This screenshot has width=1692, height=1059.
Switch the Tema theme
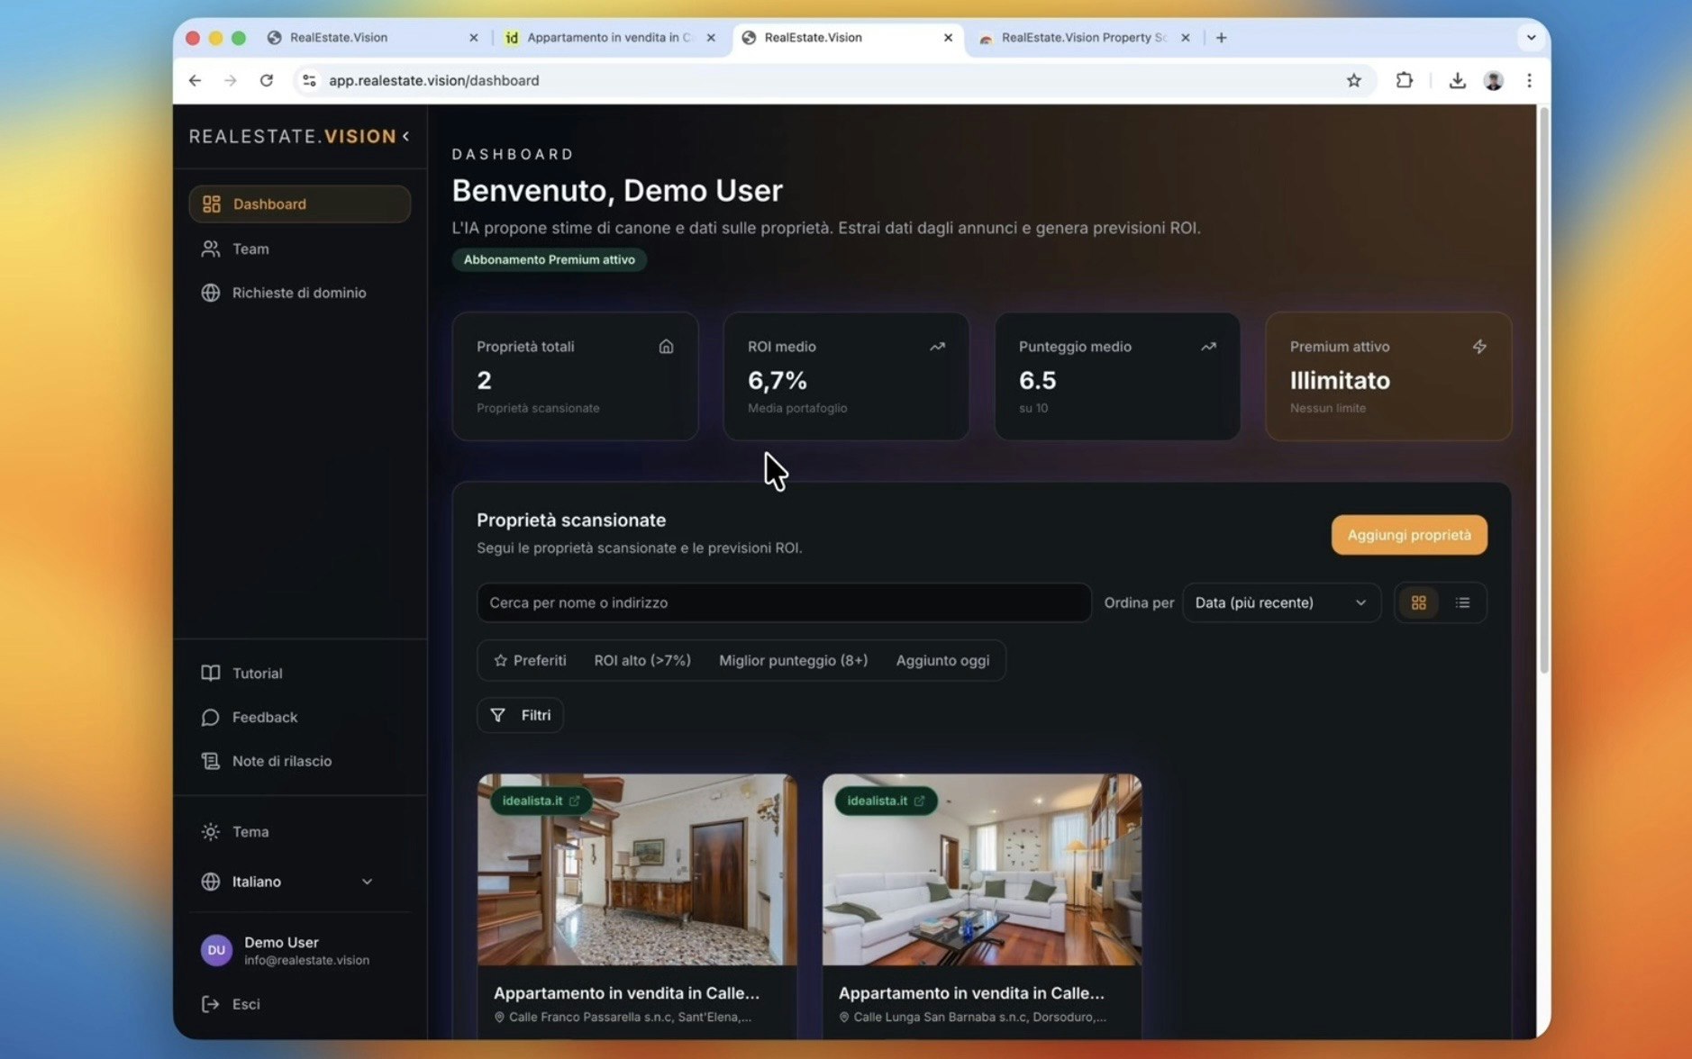pos(250,831)
